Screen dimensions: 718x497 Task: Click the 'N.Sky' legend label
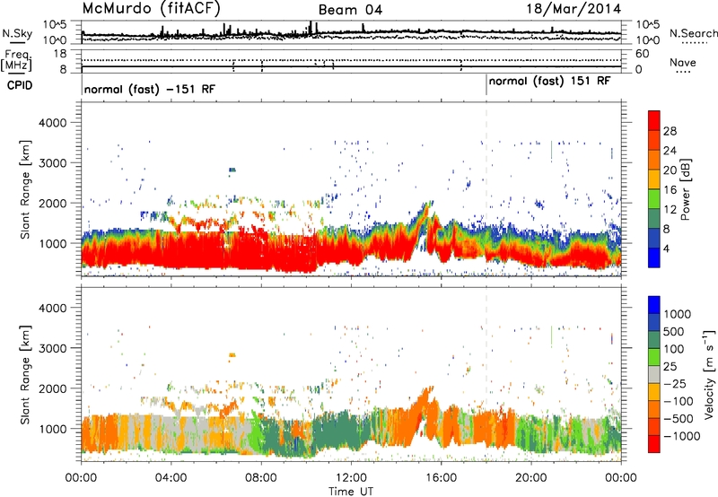pyautogui.click(x=17, y=33)
